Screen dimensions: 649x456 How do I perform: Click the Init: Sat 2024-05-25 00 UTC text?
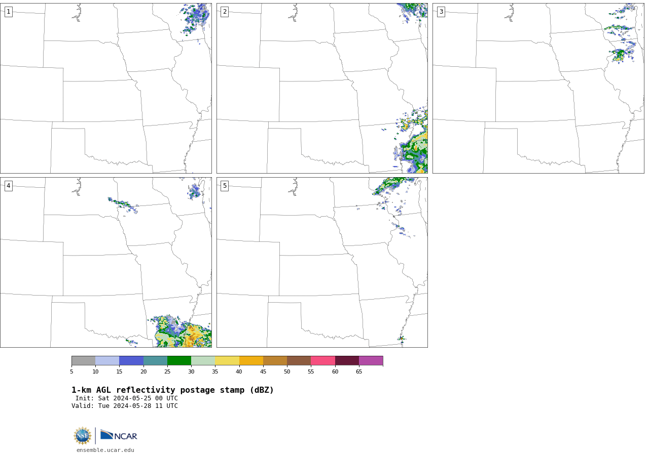[x=127, y=398]
